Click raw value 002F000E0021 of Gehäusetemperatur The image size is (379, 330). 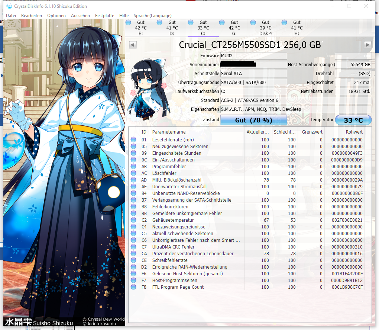point(347,220)
